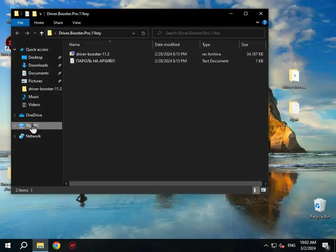Open taskbar Search magnifier
This screenshot has width=336, height=252.
tap(24, 245)
